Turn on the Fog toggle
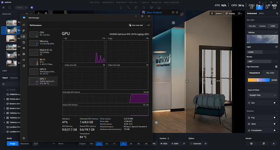Screen dimensions: 280x150 coord(275,118)
